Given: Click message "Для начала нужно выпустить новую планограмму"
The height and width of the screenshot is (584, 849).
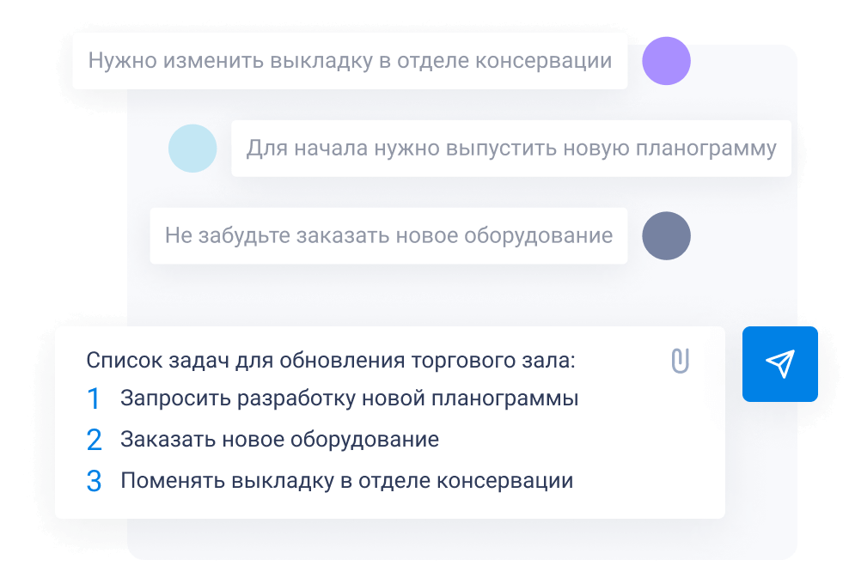Looking at the screenshot, I should (511, 149).
